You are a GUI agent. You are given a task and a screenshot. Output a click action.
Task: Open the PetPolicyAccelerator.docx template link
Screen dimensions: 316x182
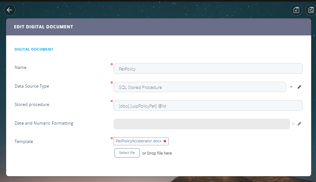(138, 141)
